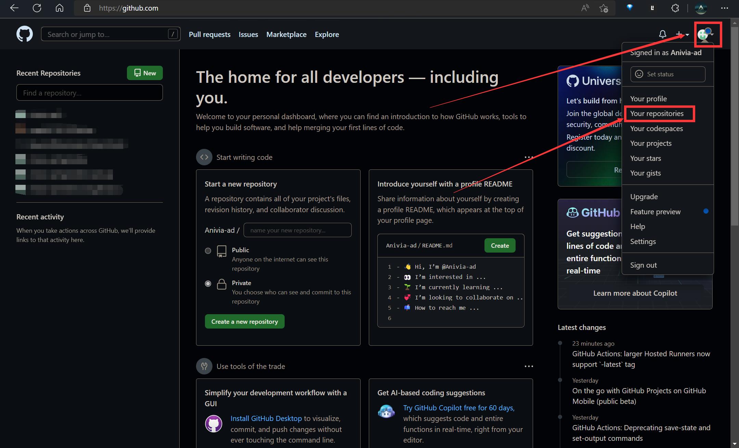This screenshot has height=448, width=739.
Task: Choose Settings from the user menu
Action: coord(643,242)
